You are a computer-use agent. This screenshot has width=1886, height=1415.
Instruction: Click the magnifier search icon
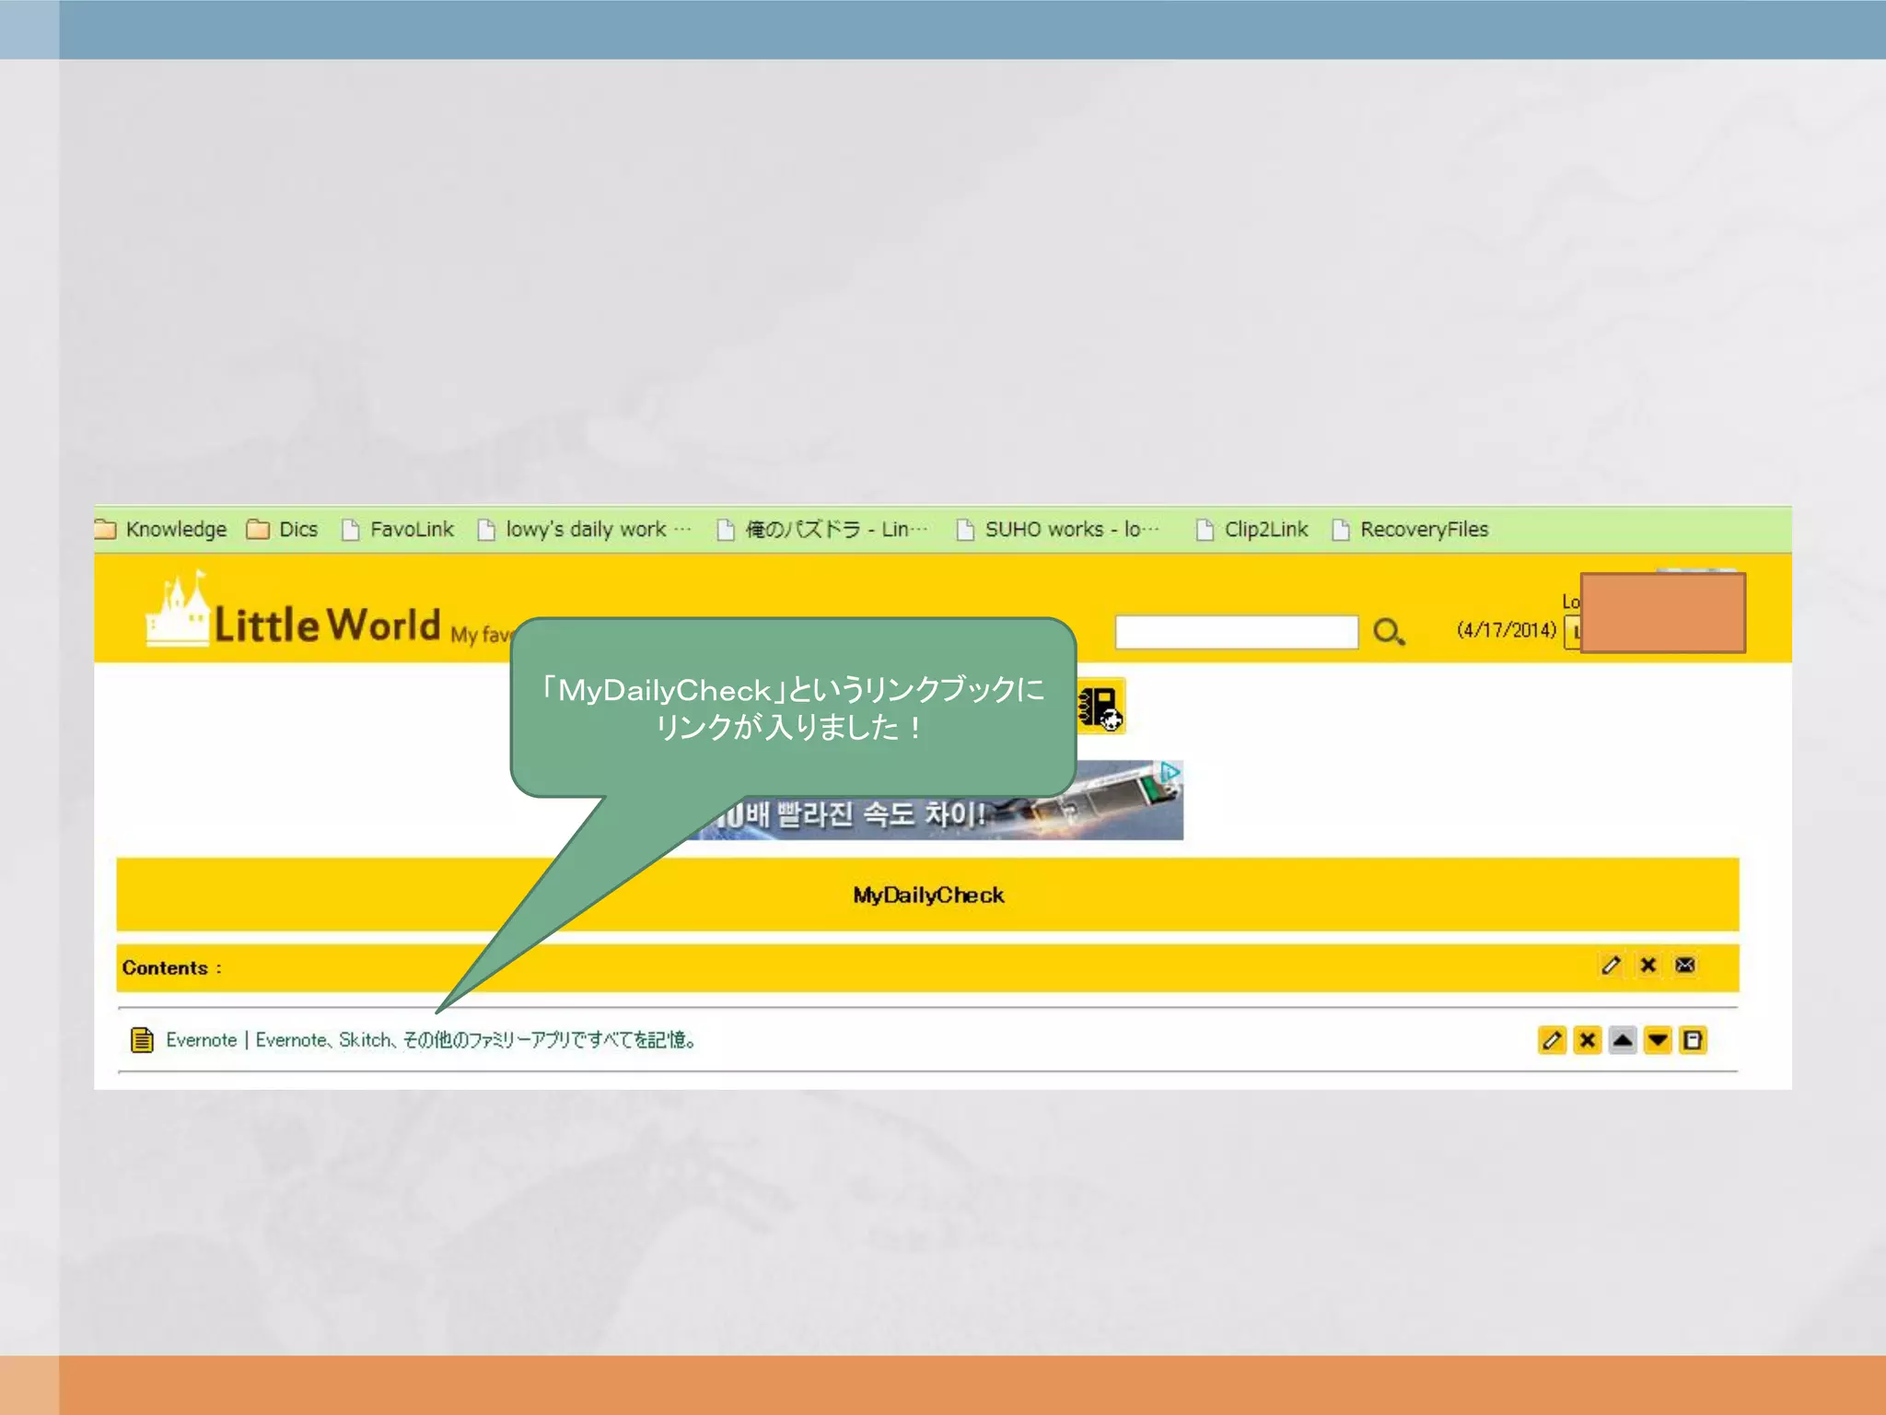1388,632
